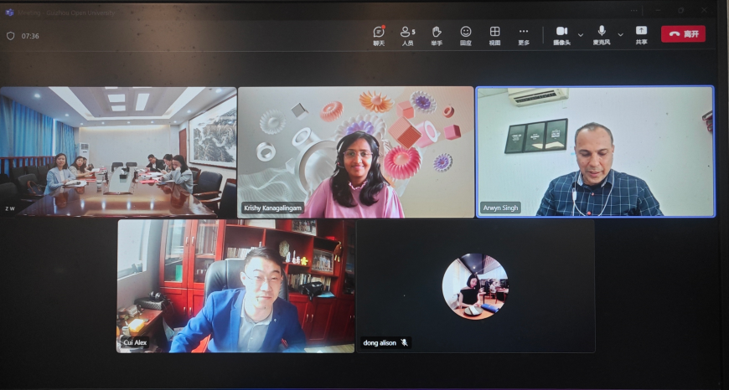Viewport: 729px width, 390px height.
Task: Select Arwyn Singh's video tile
Action: coord(595,151)
